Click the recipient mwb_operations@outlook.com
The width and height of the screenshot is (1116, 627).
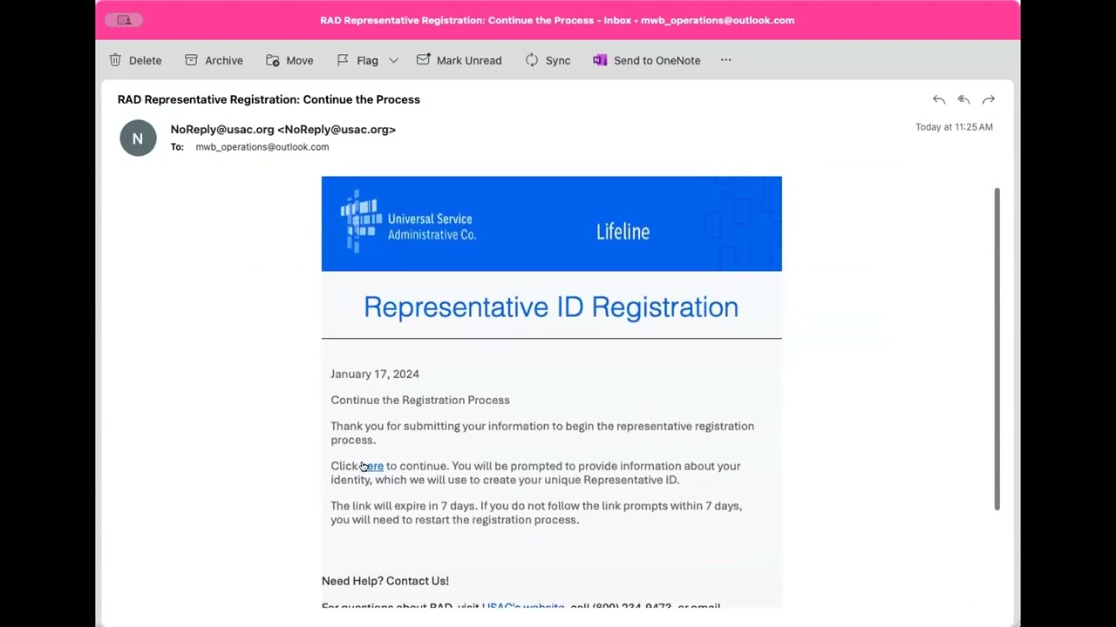pyautogui.click(x=262, y=147)
